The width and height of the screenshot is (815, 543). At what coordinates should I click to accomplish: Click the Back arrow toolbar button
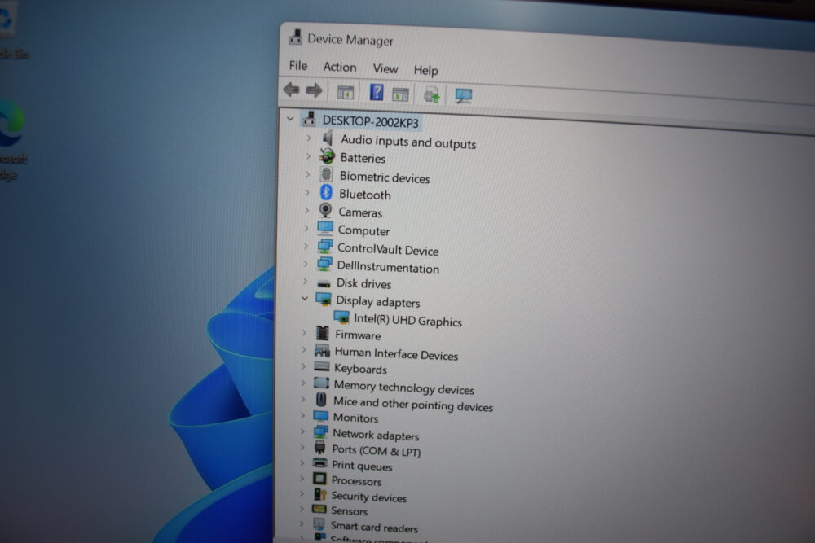pyautogui.click(x=292, y=90)
